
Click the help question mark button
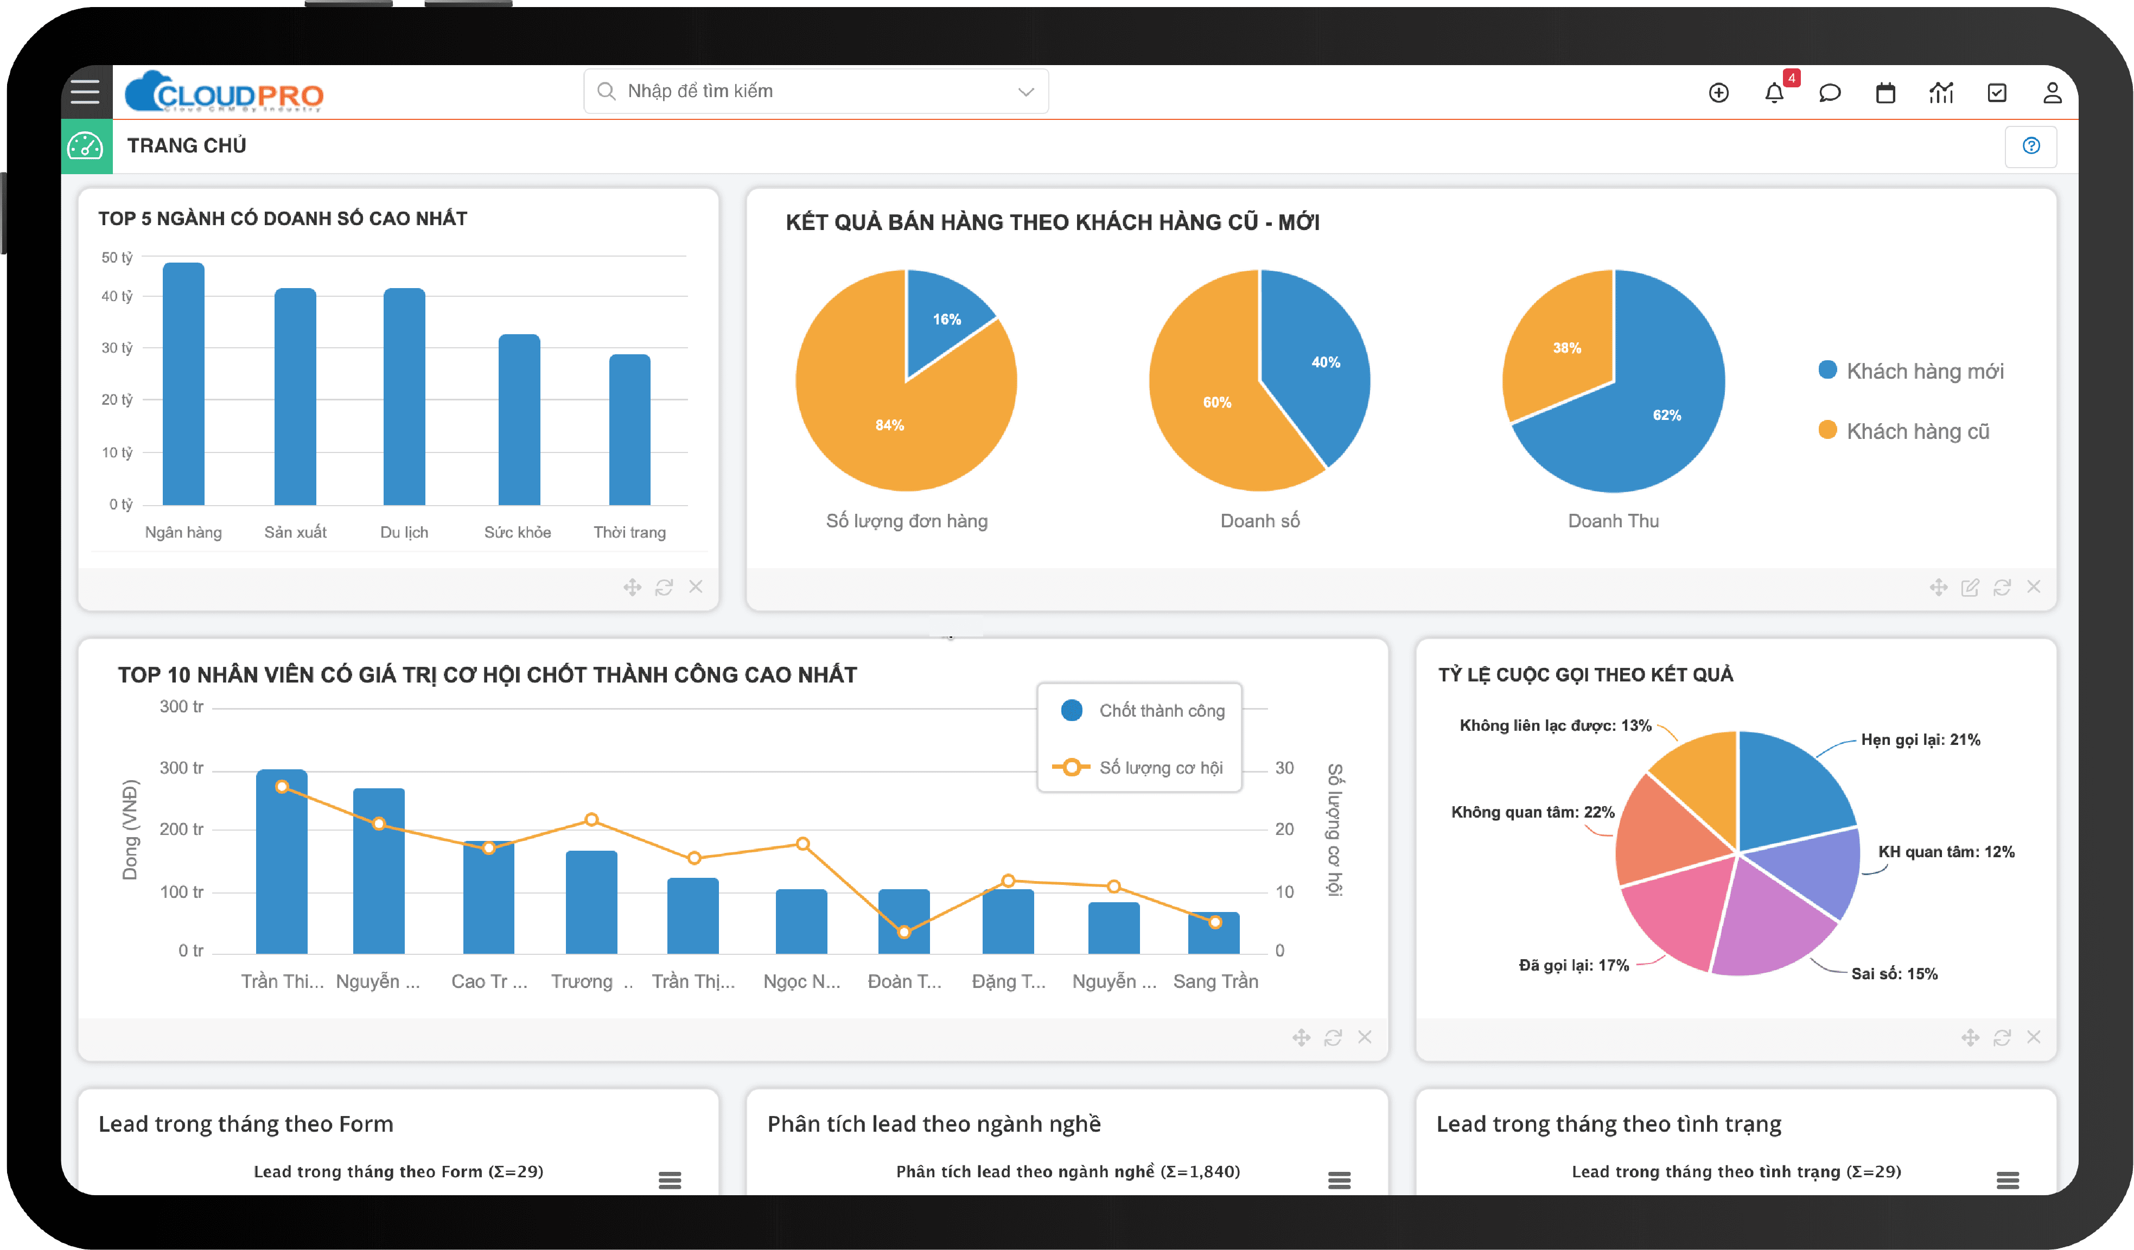2031,145
